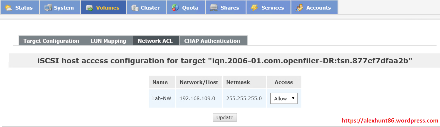Click the Quota pie chart icon
The width and height of the screenshot is (440, 127).
[175, 8]
